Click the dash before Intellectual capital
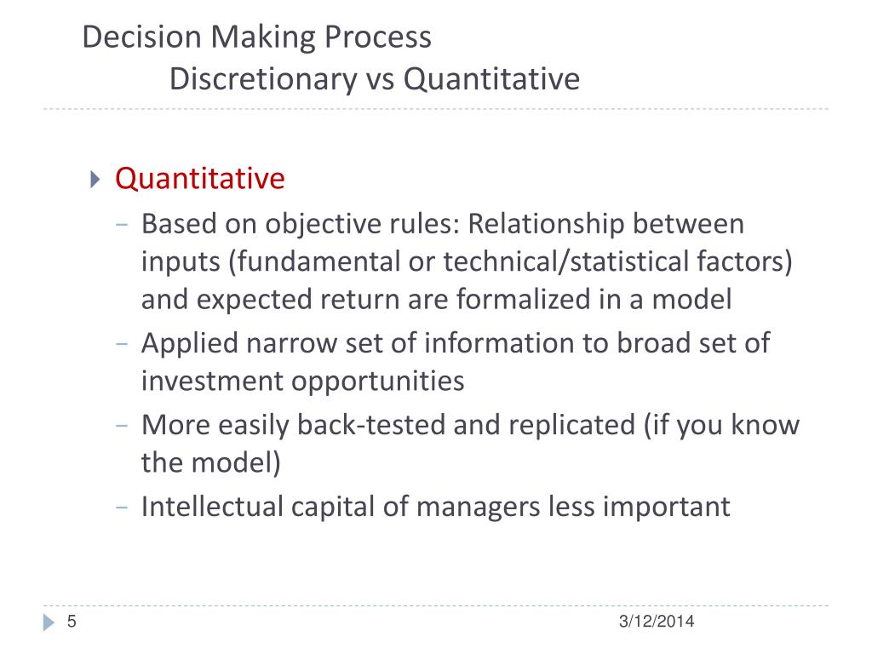Viewport: 872px width, 654px height. click(122, 508)
